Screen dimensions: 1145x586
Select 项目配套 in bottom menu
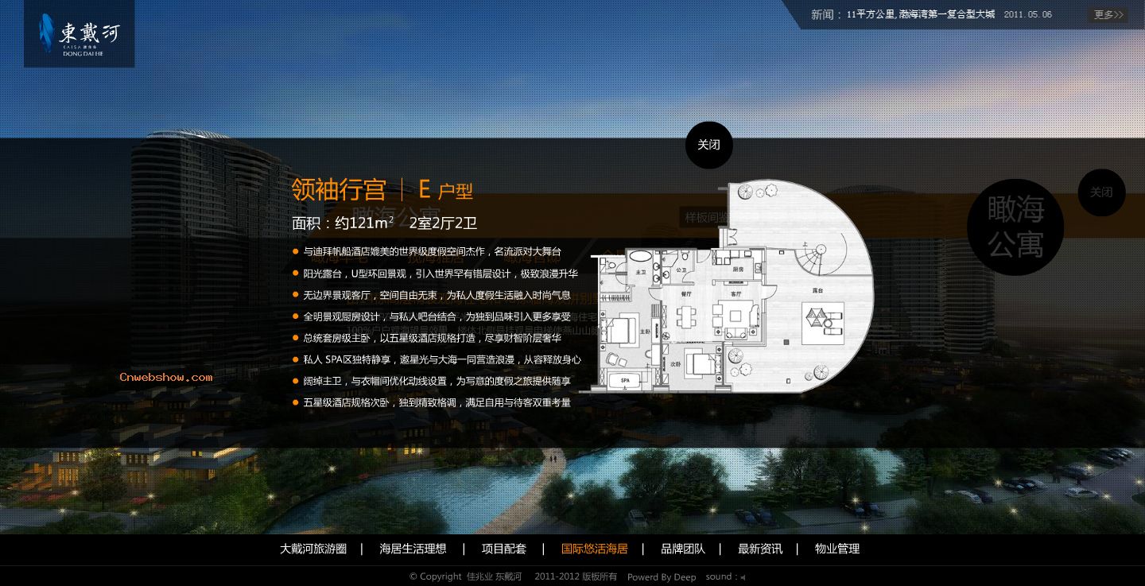[x=504, y=549]
